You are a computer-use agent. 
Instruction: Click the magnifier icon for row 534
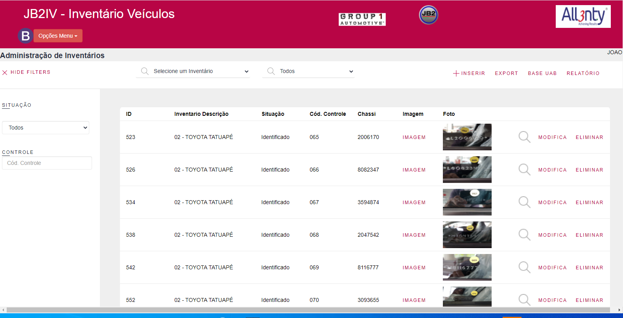pyautogui.click(x=524, y=202)
